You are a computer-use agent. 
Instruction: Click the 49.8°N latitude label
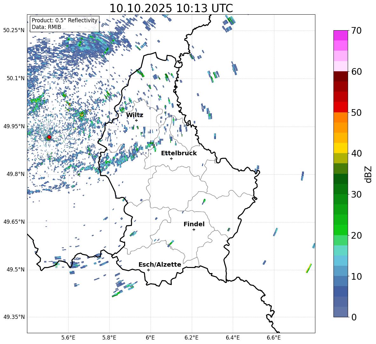tap(15, 174)
